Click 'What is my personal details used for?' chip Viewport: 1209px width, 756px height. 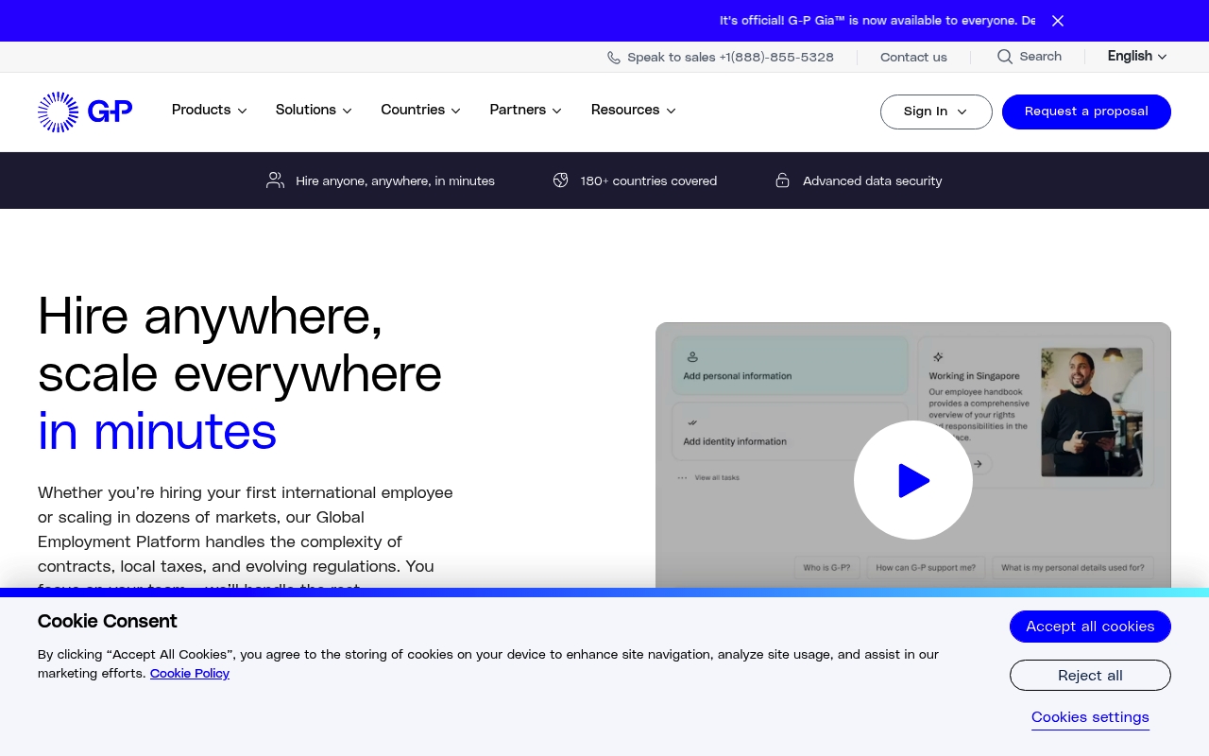tap(1072, 567)
